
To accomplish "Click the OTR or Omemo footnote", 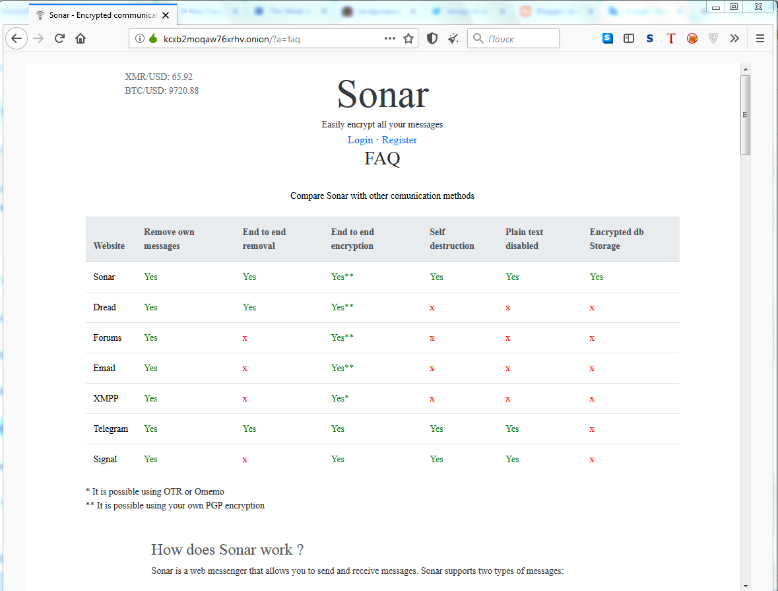I will (x=155, y=492).
